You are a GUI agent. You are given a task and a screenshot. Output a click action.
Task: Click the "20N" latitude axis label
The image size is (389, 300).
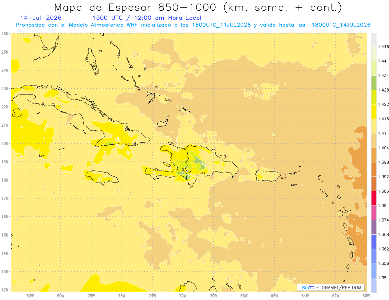coord(5,143)
